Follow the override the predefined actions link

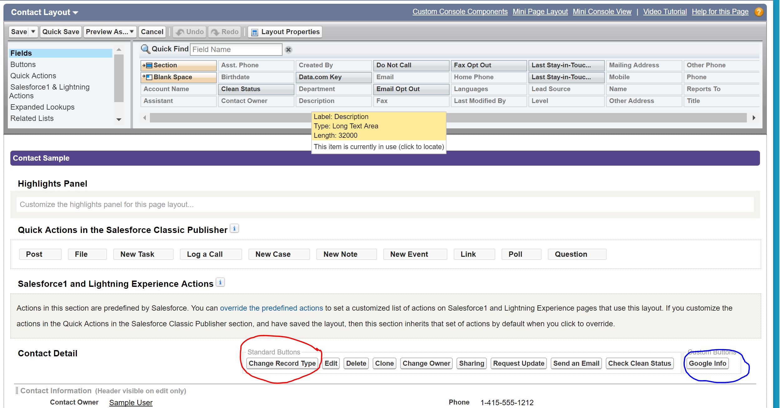(271, 308)
